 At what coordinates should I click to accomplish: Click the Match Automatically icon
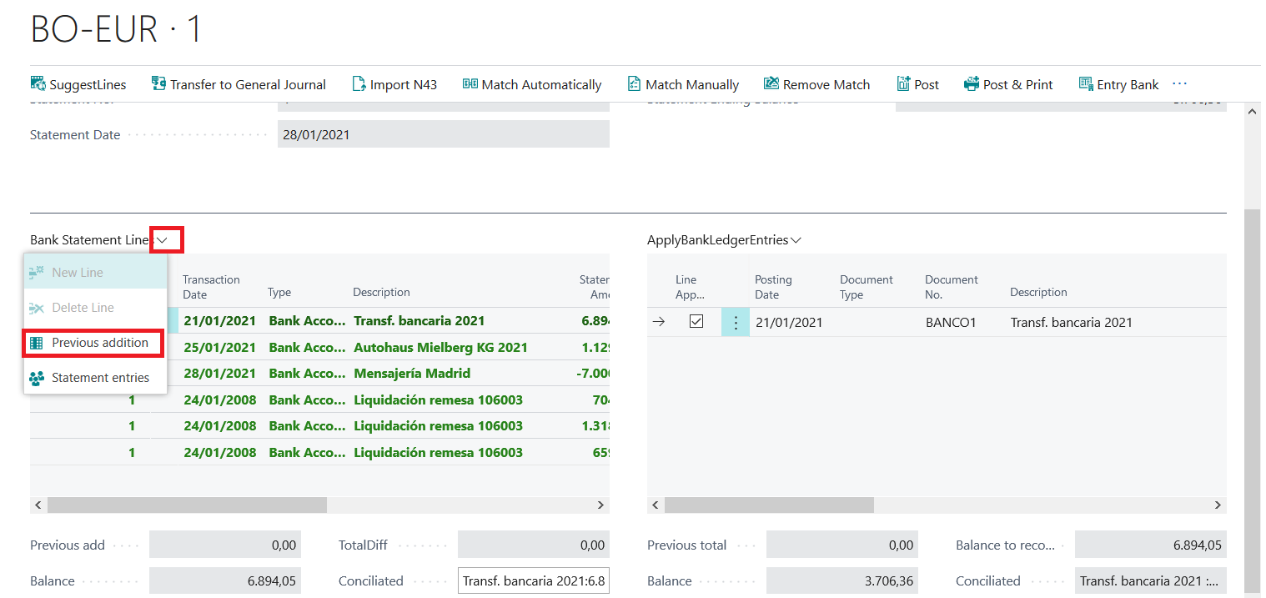(x=470, y=83)
